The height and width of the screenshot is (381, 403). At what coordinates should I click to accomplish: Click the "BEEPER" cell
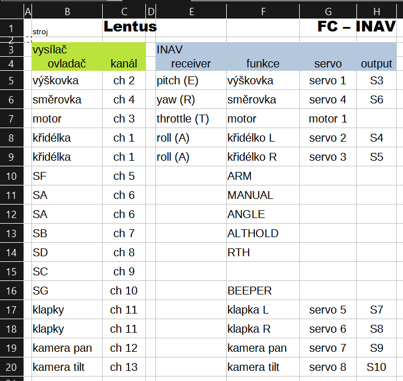[249, 291]
